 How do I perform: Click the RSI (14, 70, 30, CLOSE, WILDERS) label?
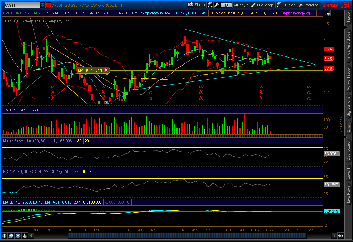pyautogui.click(x=32, y=171)
